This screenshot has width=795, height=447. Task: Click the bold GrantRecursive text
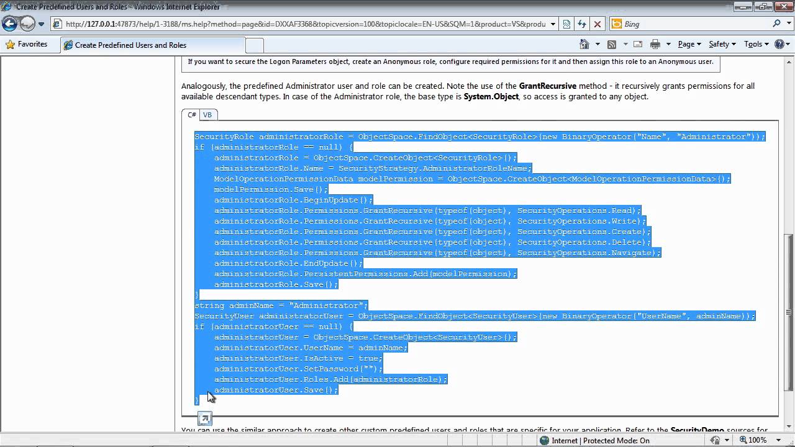tap(548, 86)
